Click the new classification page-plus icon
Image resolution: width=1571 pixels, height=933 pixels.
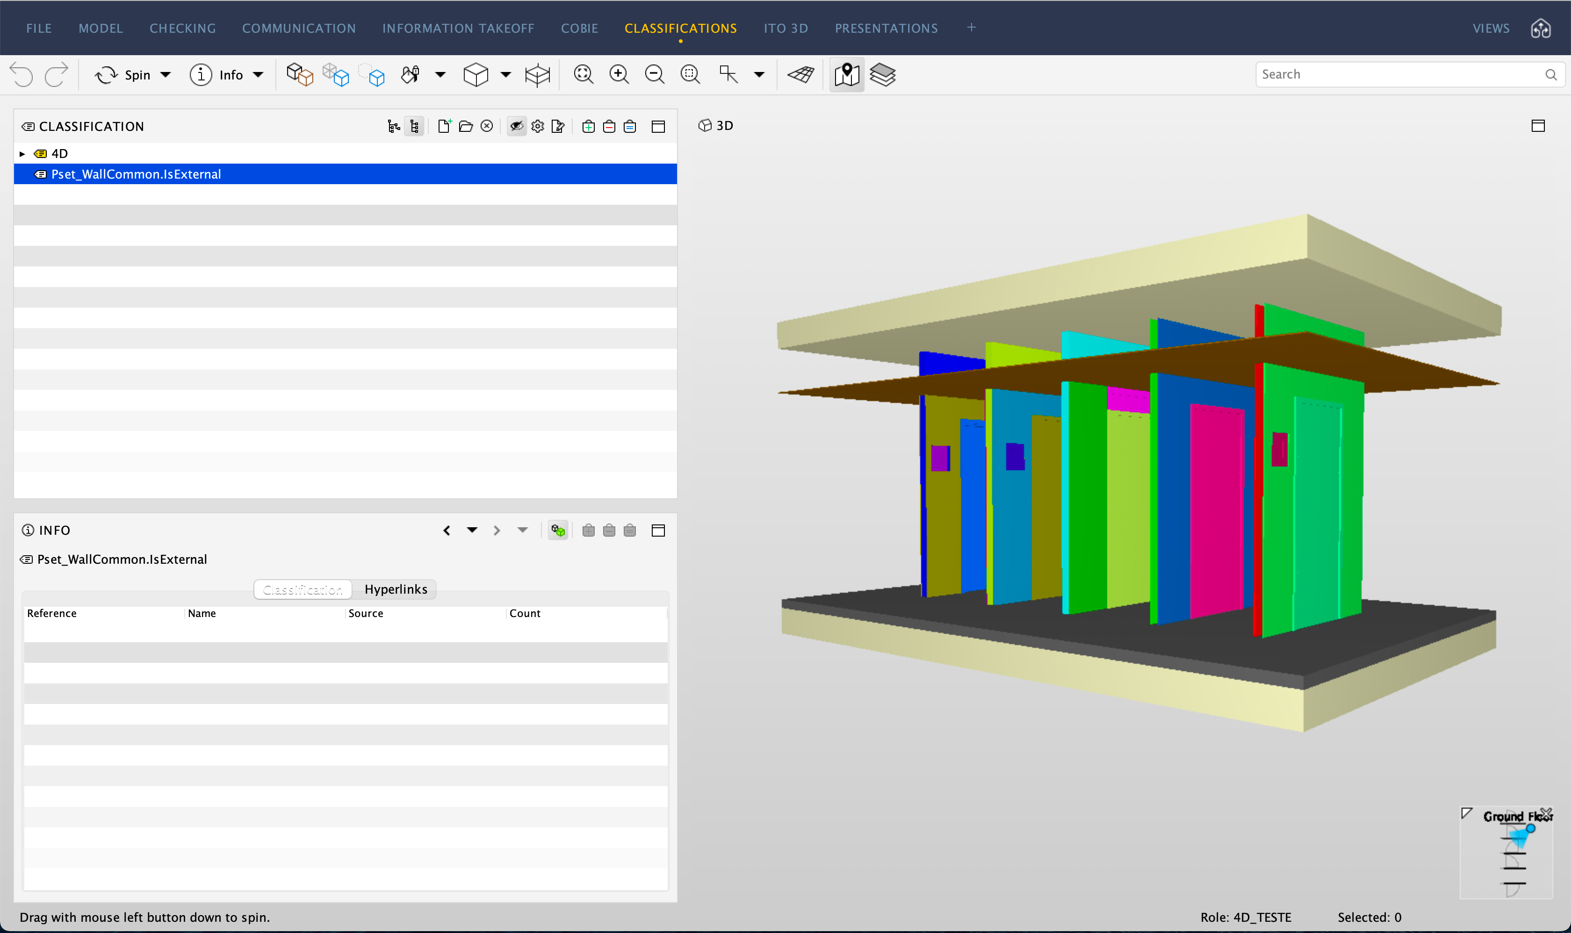pos(445,126)
